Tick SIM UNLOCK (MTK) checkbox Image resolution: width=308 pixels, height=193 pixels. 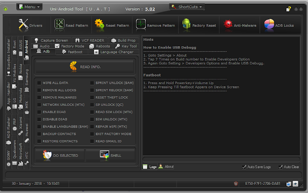click(x=92, y=119)
